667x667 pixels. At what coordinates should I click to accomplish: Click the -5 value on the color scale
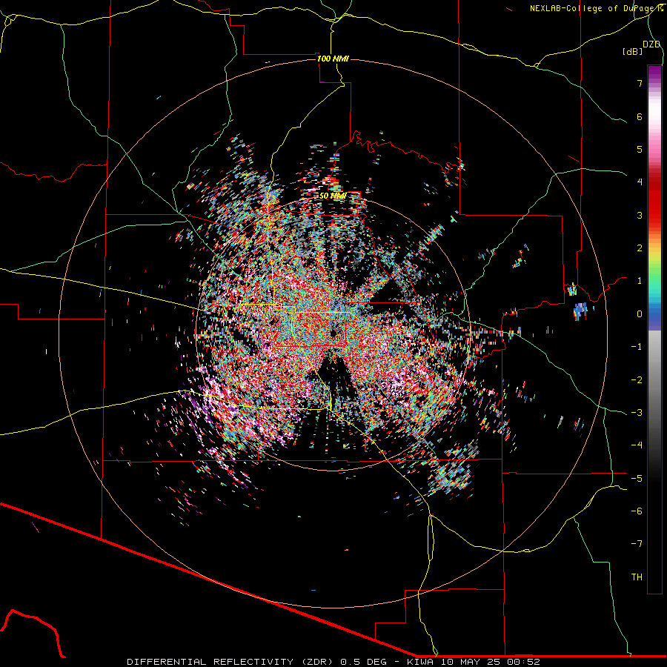pos(637,479)
